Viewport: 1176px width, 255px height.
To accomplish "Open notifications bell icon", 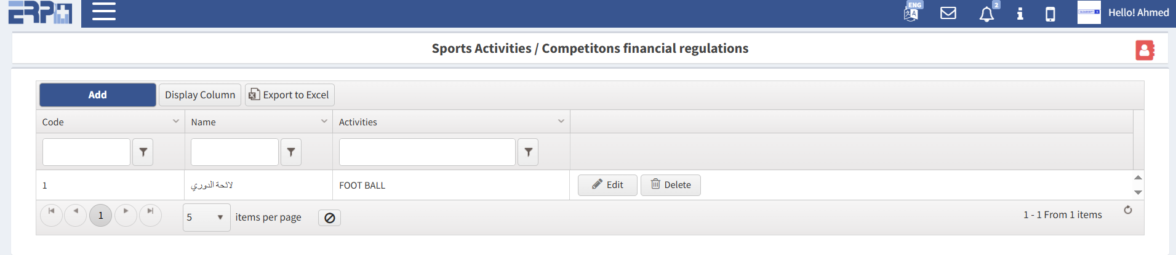I will pyautogui.click(x=986, y=14).
